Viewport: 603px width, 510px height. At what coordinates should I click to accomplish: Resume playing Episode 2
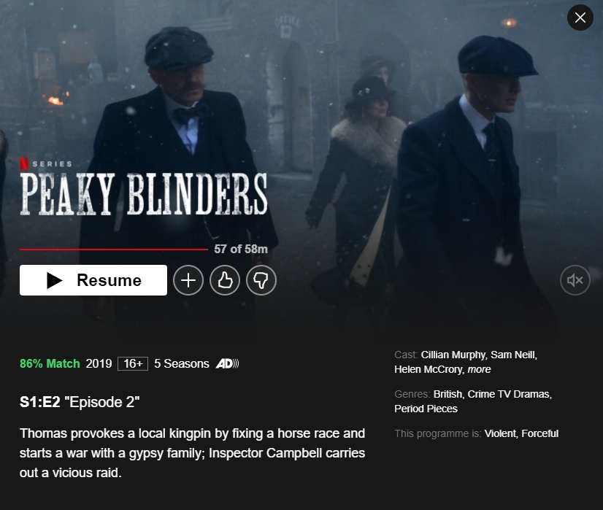tap(93, 280)
